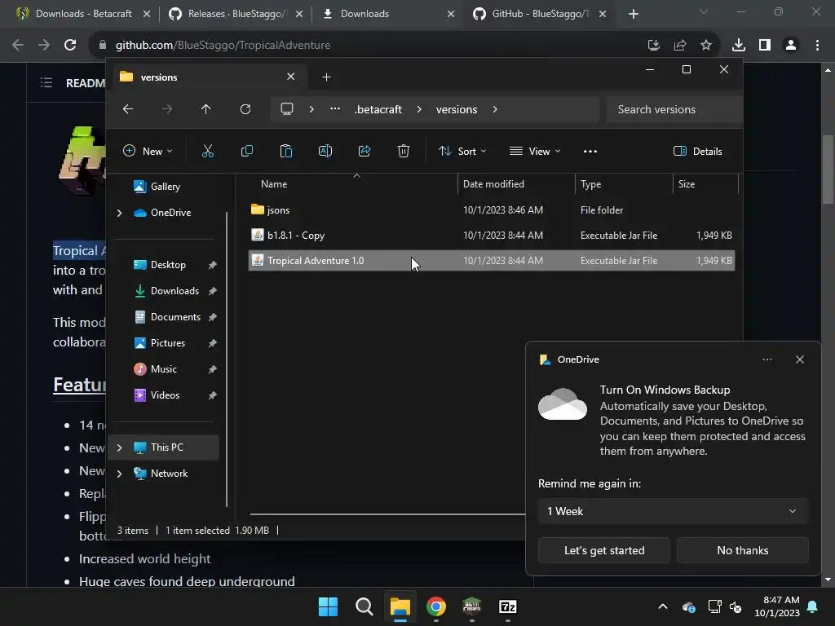Open Gallery in navigation pane
Image resolution: width=835 pixels, height=626 pixels.
[x=164, y=187]
